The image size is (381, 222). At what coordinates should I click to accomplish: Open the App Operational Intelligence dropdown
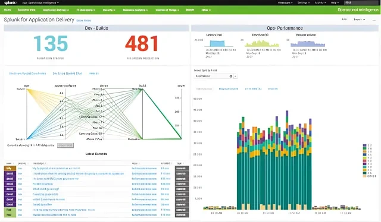(40, 2)
